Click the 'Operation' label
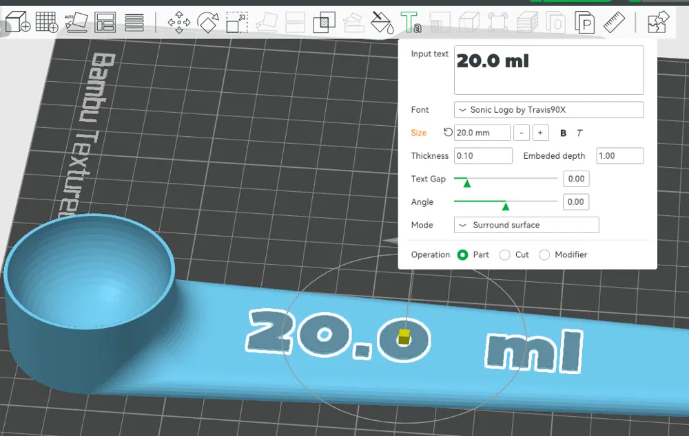 click(431, 255)
